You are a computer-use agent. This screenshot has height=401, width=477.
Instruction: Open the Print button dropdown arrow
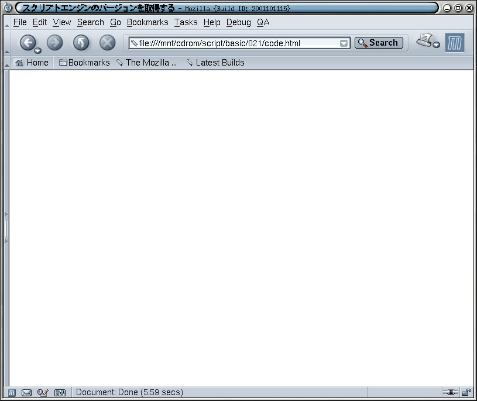point(436,44)
